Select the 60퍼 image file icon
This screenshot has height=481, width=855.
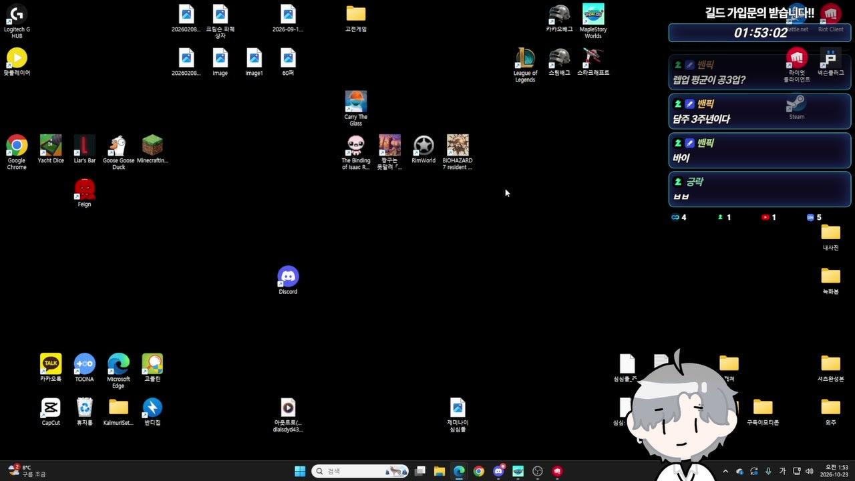288,61
